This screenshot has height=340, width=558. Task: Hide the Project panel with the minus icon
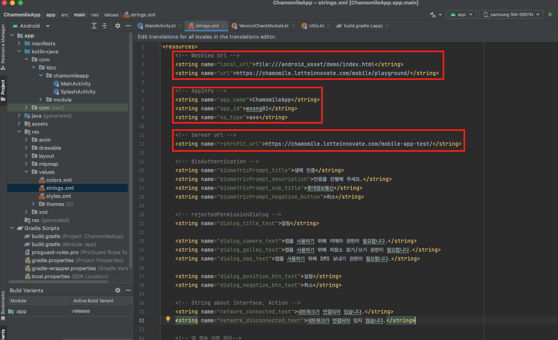click(128, 26)
